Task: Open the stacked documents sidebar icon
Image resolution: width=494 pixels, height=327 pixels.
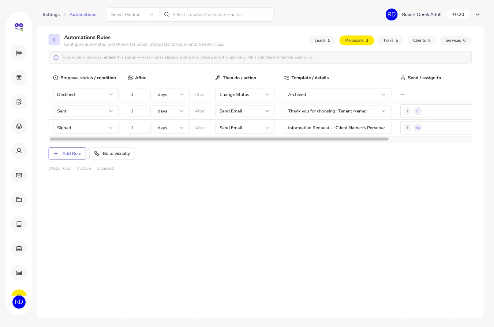Action: (19, 102)
